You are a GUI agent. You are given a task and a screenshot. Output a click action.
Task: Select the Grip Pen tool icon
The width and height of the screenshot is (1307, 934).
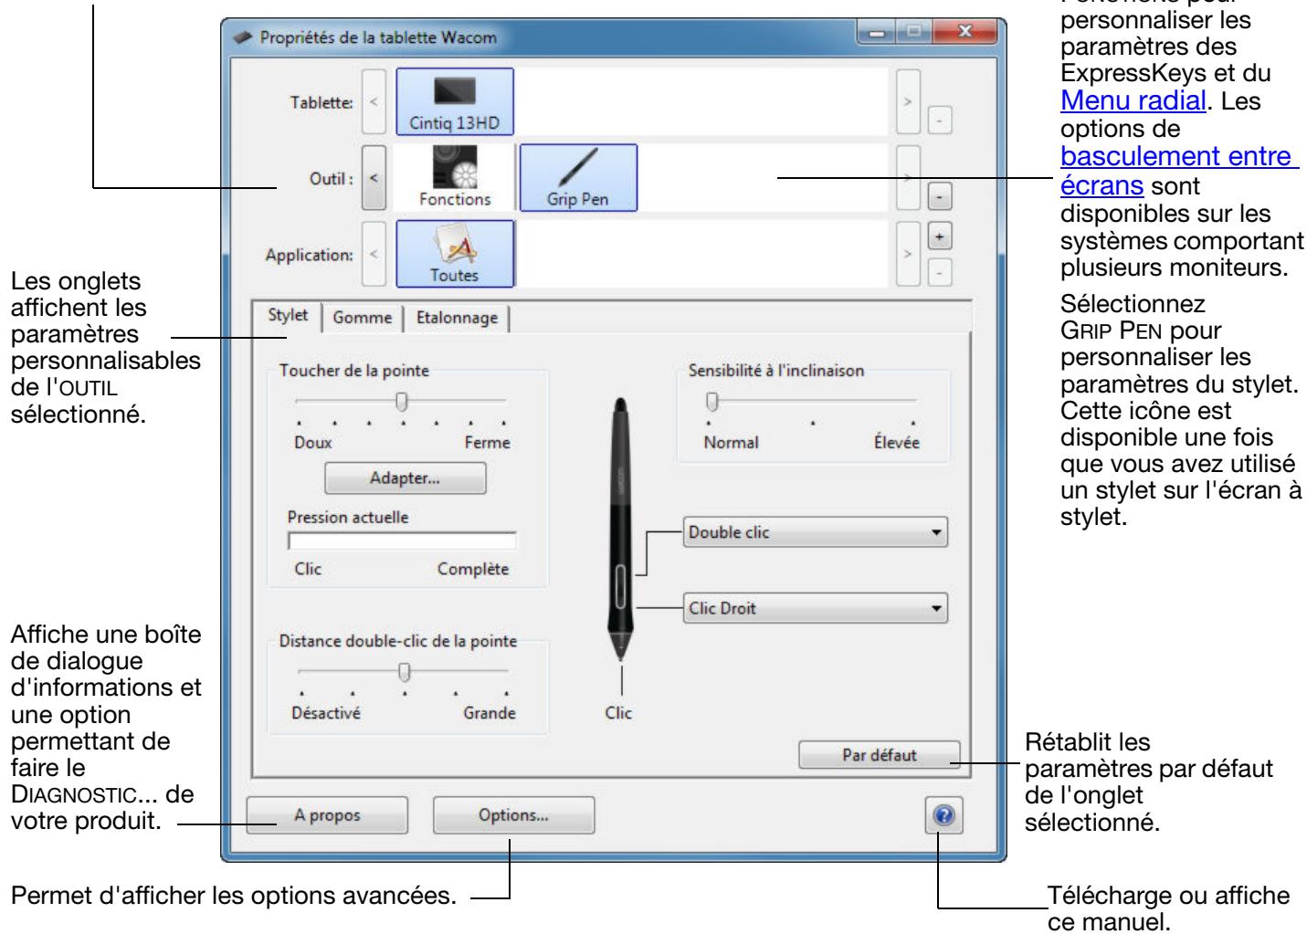(578, 177)
